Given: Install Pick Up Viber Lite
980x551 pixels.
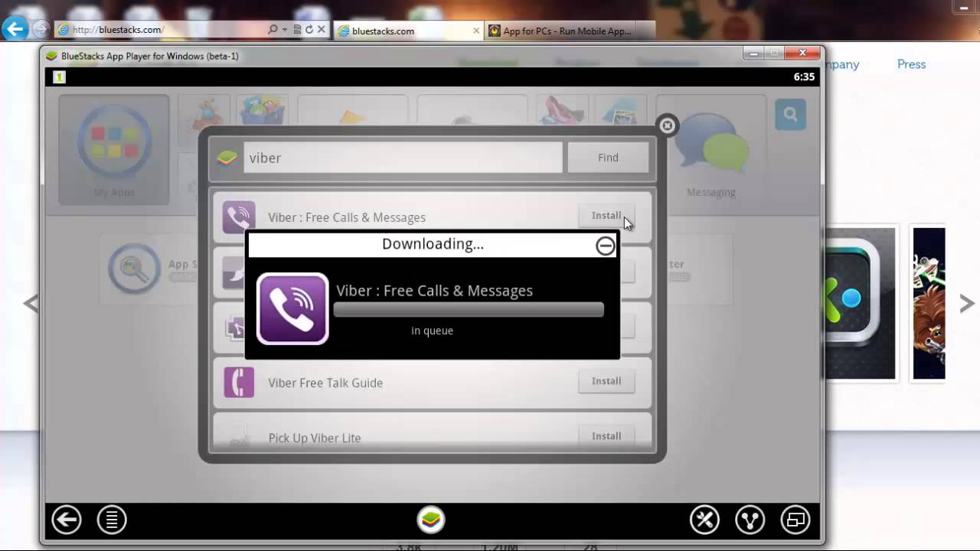Looking at the screenshot, I should pyautogui.click(x=606, y=436).
